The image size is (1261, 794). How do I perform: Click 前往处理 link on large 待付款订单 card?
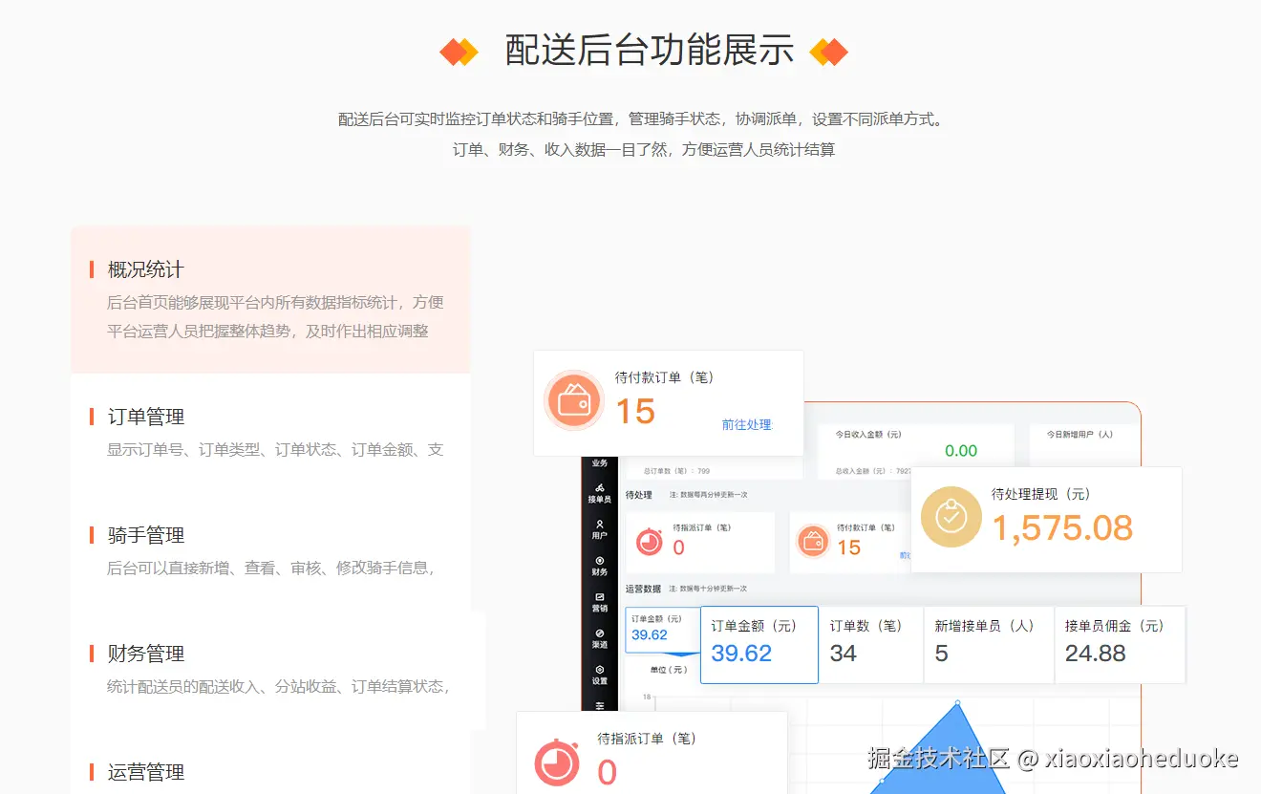[x=746, y=424]
